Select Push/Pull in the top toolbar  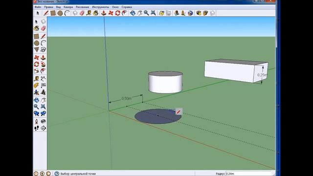(x=104, y=13)
